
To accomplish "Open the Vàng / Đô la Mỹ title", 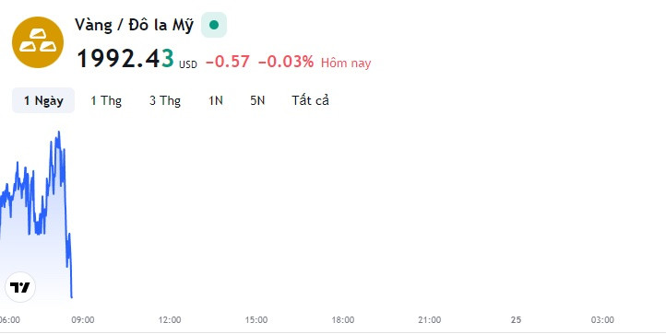I will pos(135,25).
